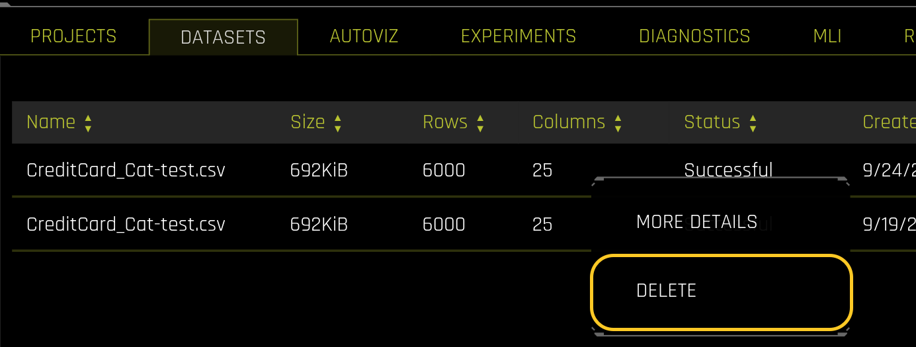
Task: Select the first CreditCard_Cat-test.csv dataset row
Action: (126, 171)
